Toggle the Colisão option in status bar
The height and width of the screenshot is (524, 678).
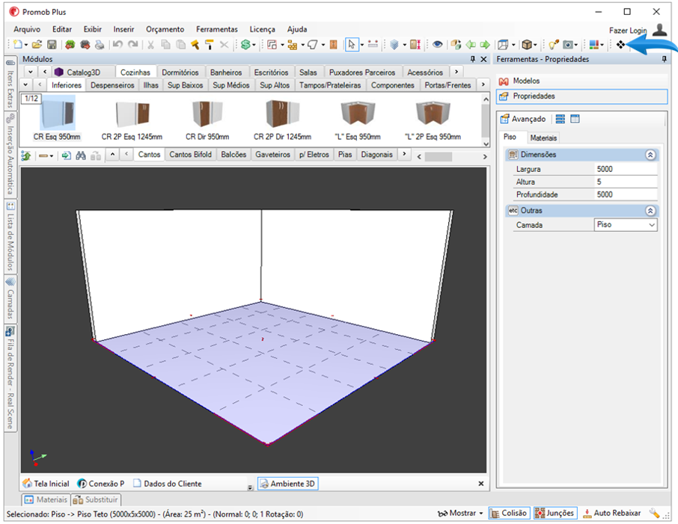tap(509, 514)
